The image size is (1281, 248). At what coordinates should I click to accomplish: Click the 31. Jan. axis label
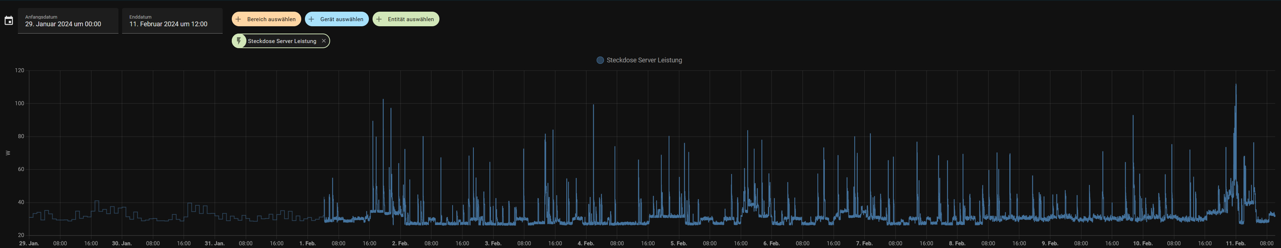214,244
